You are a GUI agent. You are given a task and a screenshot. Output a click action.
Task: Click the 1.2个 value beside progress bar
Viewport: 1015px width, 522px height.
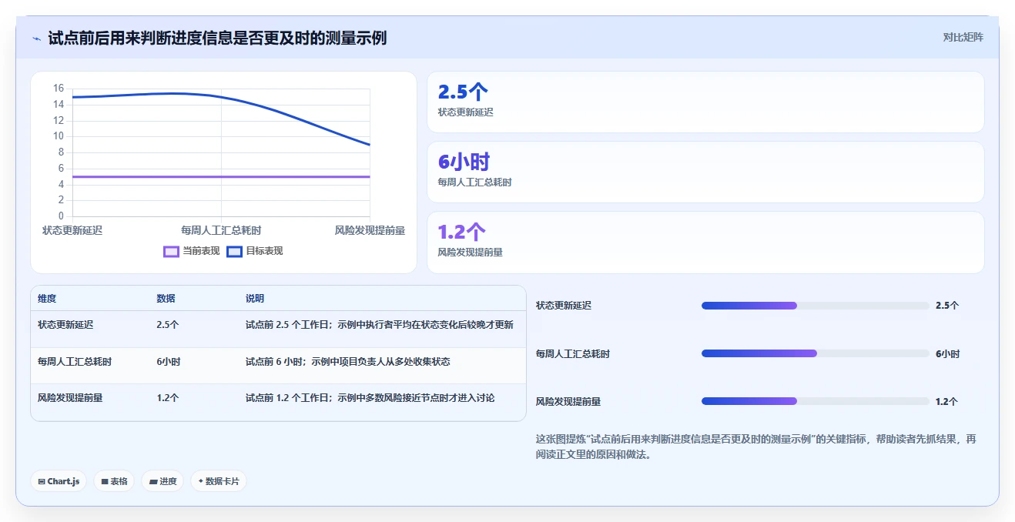(947, 402)
